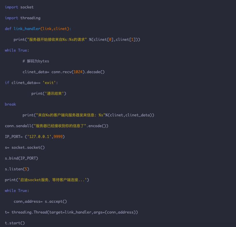
Task: Click the line print('通讯结束')
Action: point(49,93)
